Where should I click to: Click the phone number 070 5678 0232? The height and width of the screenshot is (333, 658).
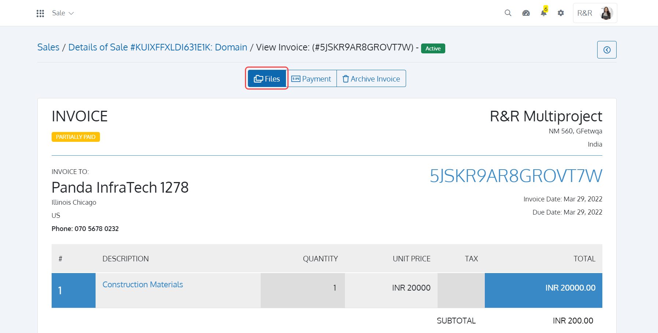[97, 228]
